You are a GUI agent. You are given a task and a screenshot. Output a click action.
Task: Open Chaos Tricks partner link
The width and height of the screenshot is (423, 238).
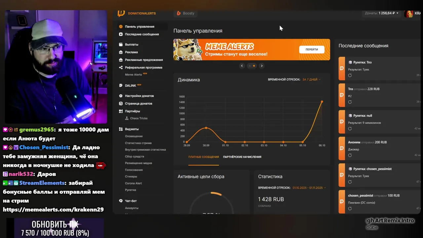coord(139,118)
